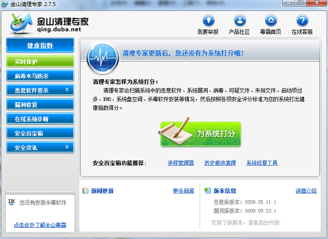The width and height of the screenshot is (328, 239).
Task: Click 漏洞库版本 2009.09.23.1 text
Action: click(244, 211)
